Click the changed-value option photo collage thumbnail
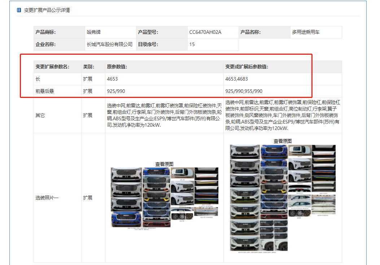 tap(283, 199)
